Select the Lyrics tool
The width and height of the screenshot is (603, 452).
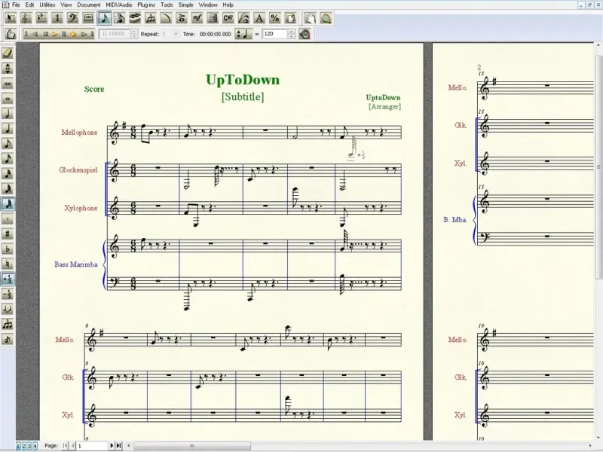tap(243, 18)
